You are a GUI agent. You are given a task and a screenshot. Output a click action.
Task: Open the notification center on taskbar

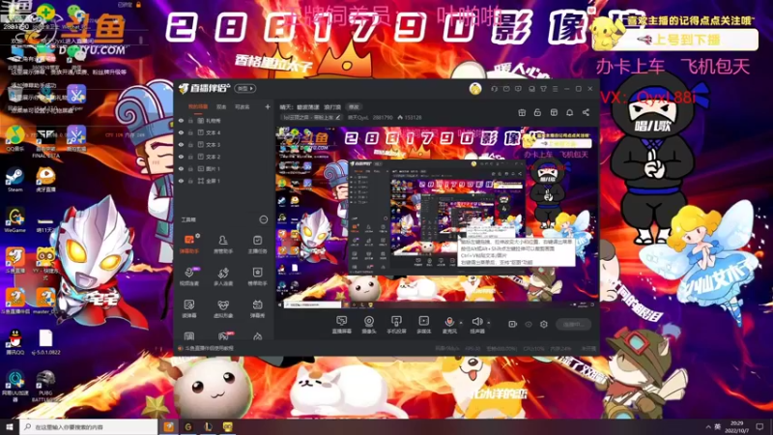click(x=759, y=426)
